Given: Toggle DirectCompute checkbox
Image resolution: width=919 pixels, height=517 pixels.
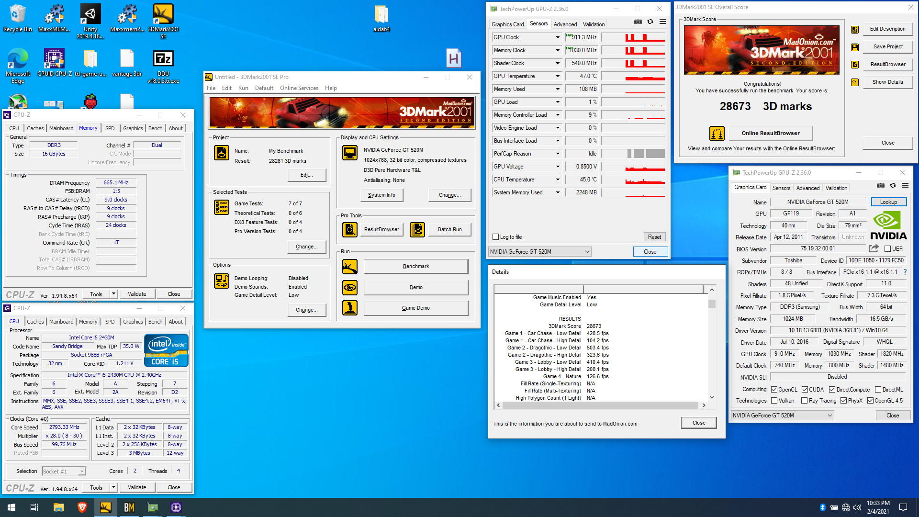Looking at the screenshot, I should click(832, 390).
